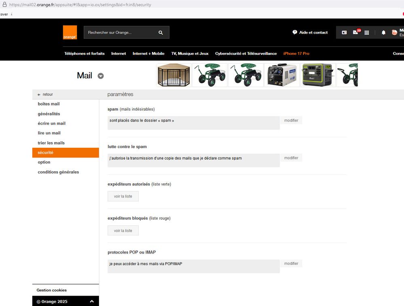The height and width of the screenshot is (306, 404).
Task: Go back using retour arrow
Action: pyautogui.click(x=39, y=94)
